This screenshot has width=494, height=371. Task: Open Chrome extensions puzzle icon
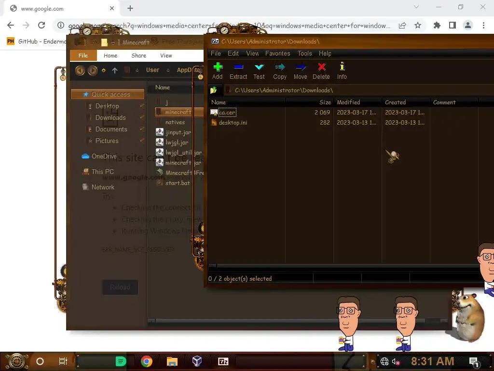pos(437,25)
